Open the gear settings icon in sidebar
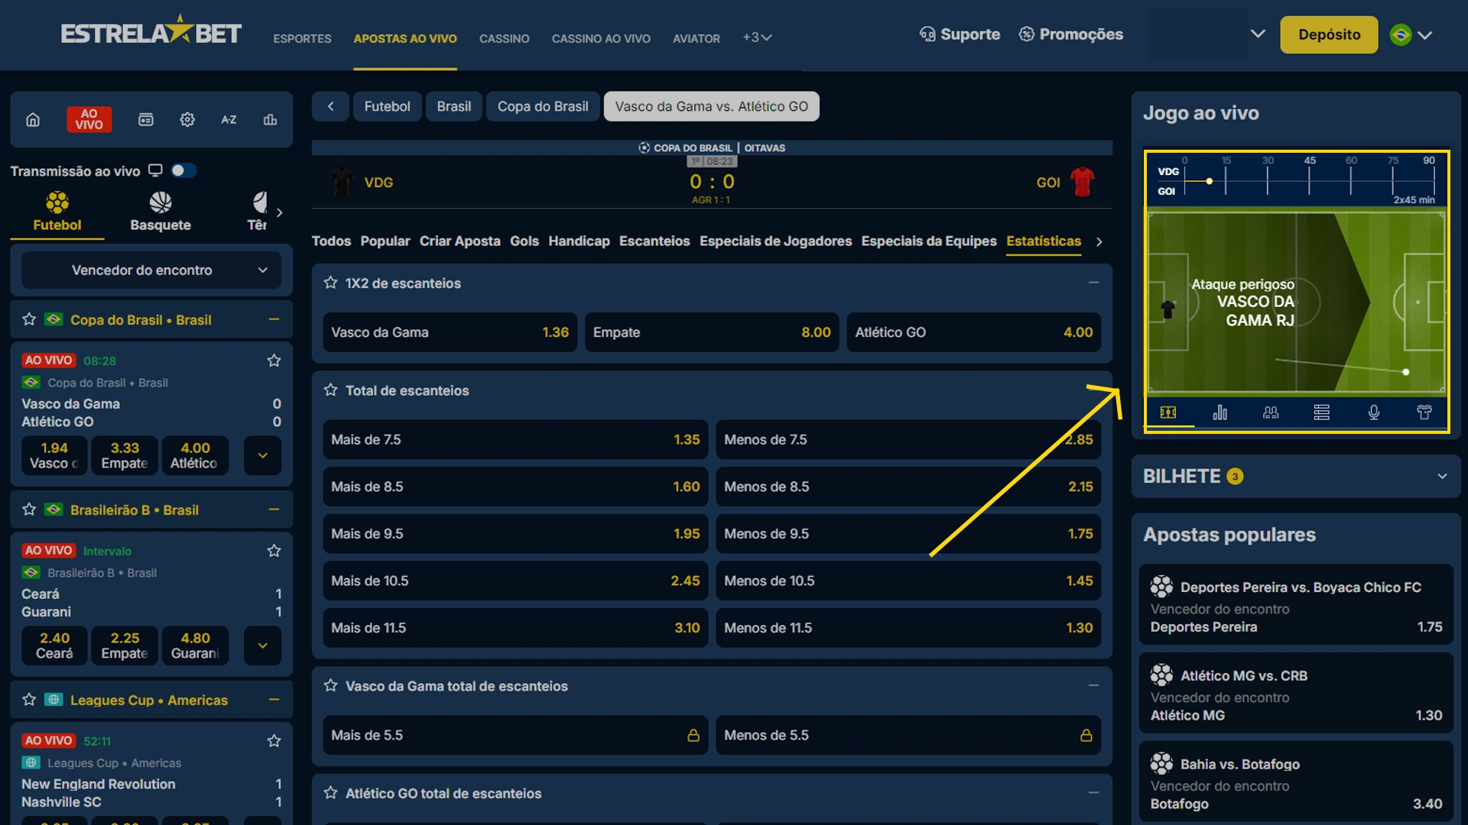Viewport: 1468px width, 825px height. (187, 120)
